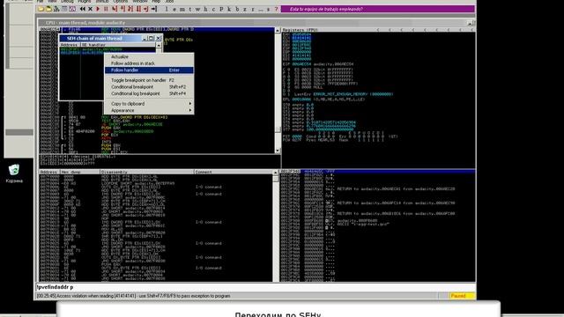Show threads with 't' button

(x=190, y=9)
